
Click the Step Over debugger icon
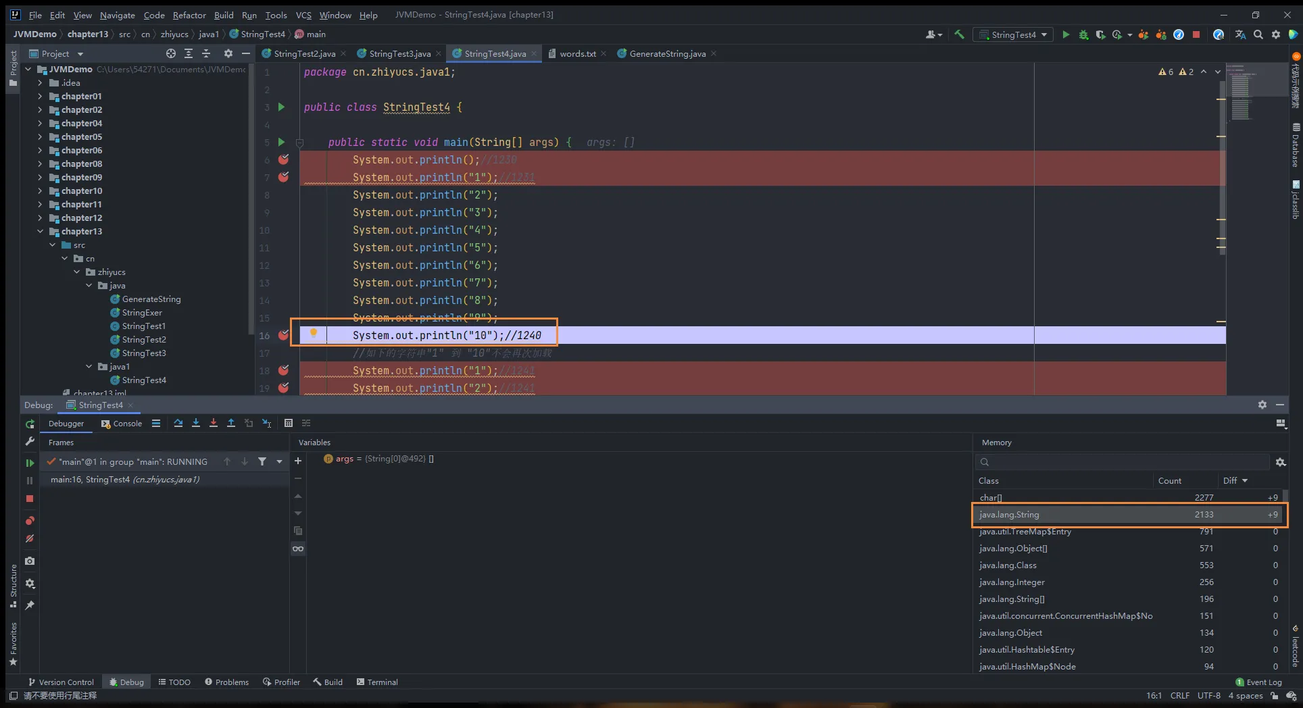pyautogui.click(x=178, y=423)
